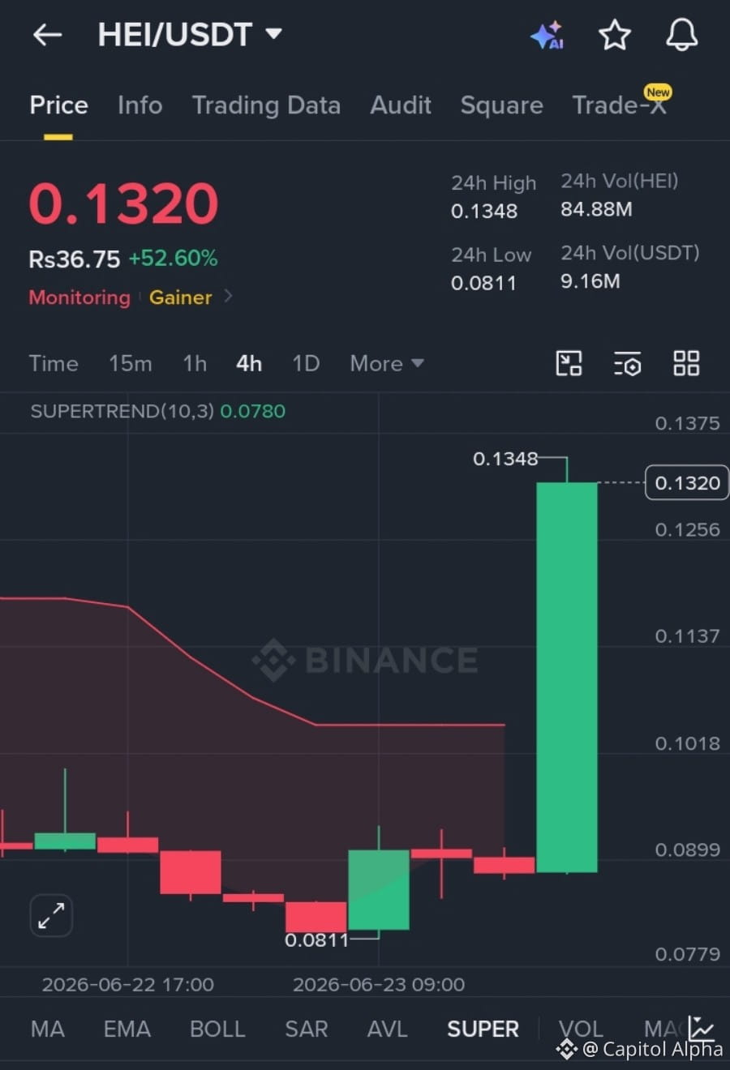Tap the 24h High value 0.1348
730x1070 pixels.
click(x=484, y=211)
